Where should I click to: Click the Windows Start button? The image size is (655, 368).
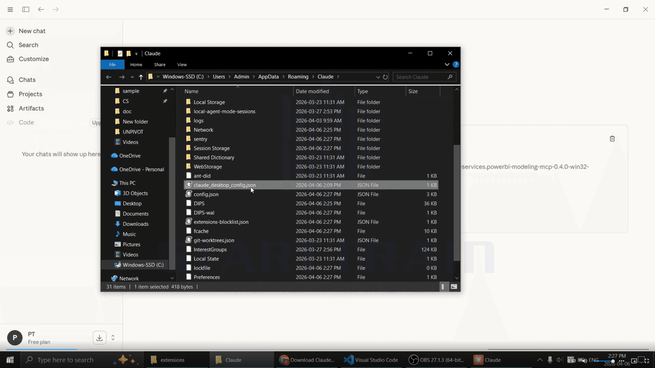[10, 360]
